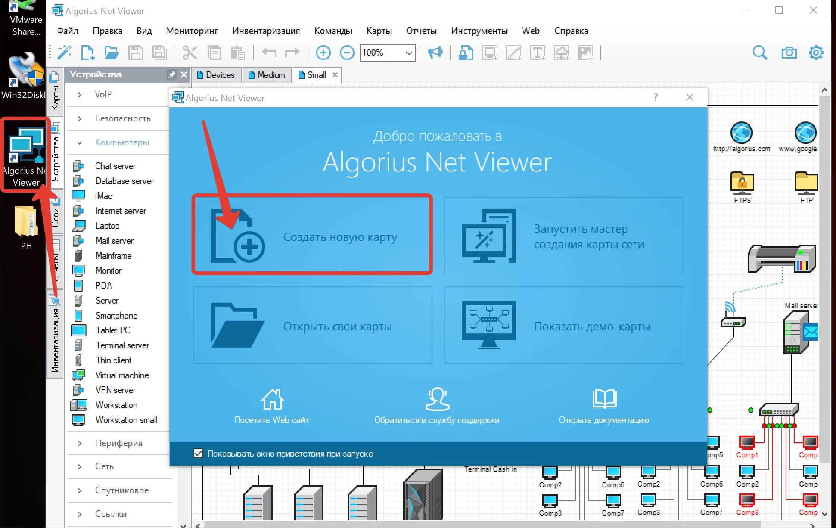836x528 pixels.
Task: Click the welcome dialog help question mark
Action: (x=655, y=97)
